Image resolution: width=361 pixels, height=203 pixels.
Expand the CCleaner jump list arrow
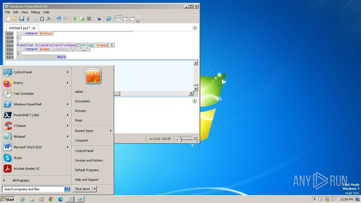(68, 126)
